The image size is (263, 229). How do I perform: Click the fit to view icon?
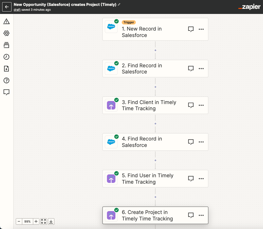(44, 221)
